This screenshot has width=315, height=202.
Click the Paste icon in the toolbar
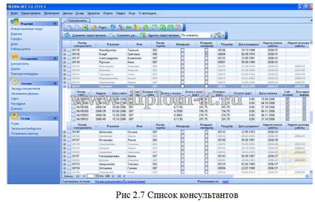[77, 27]
